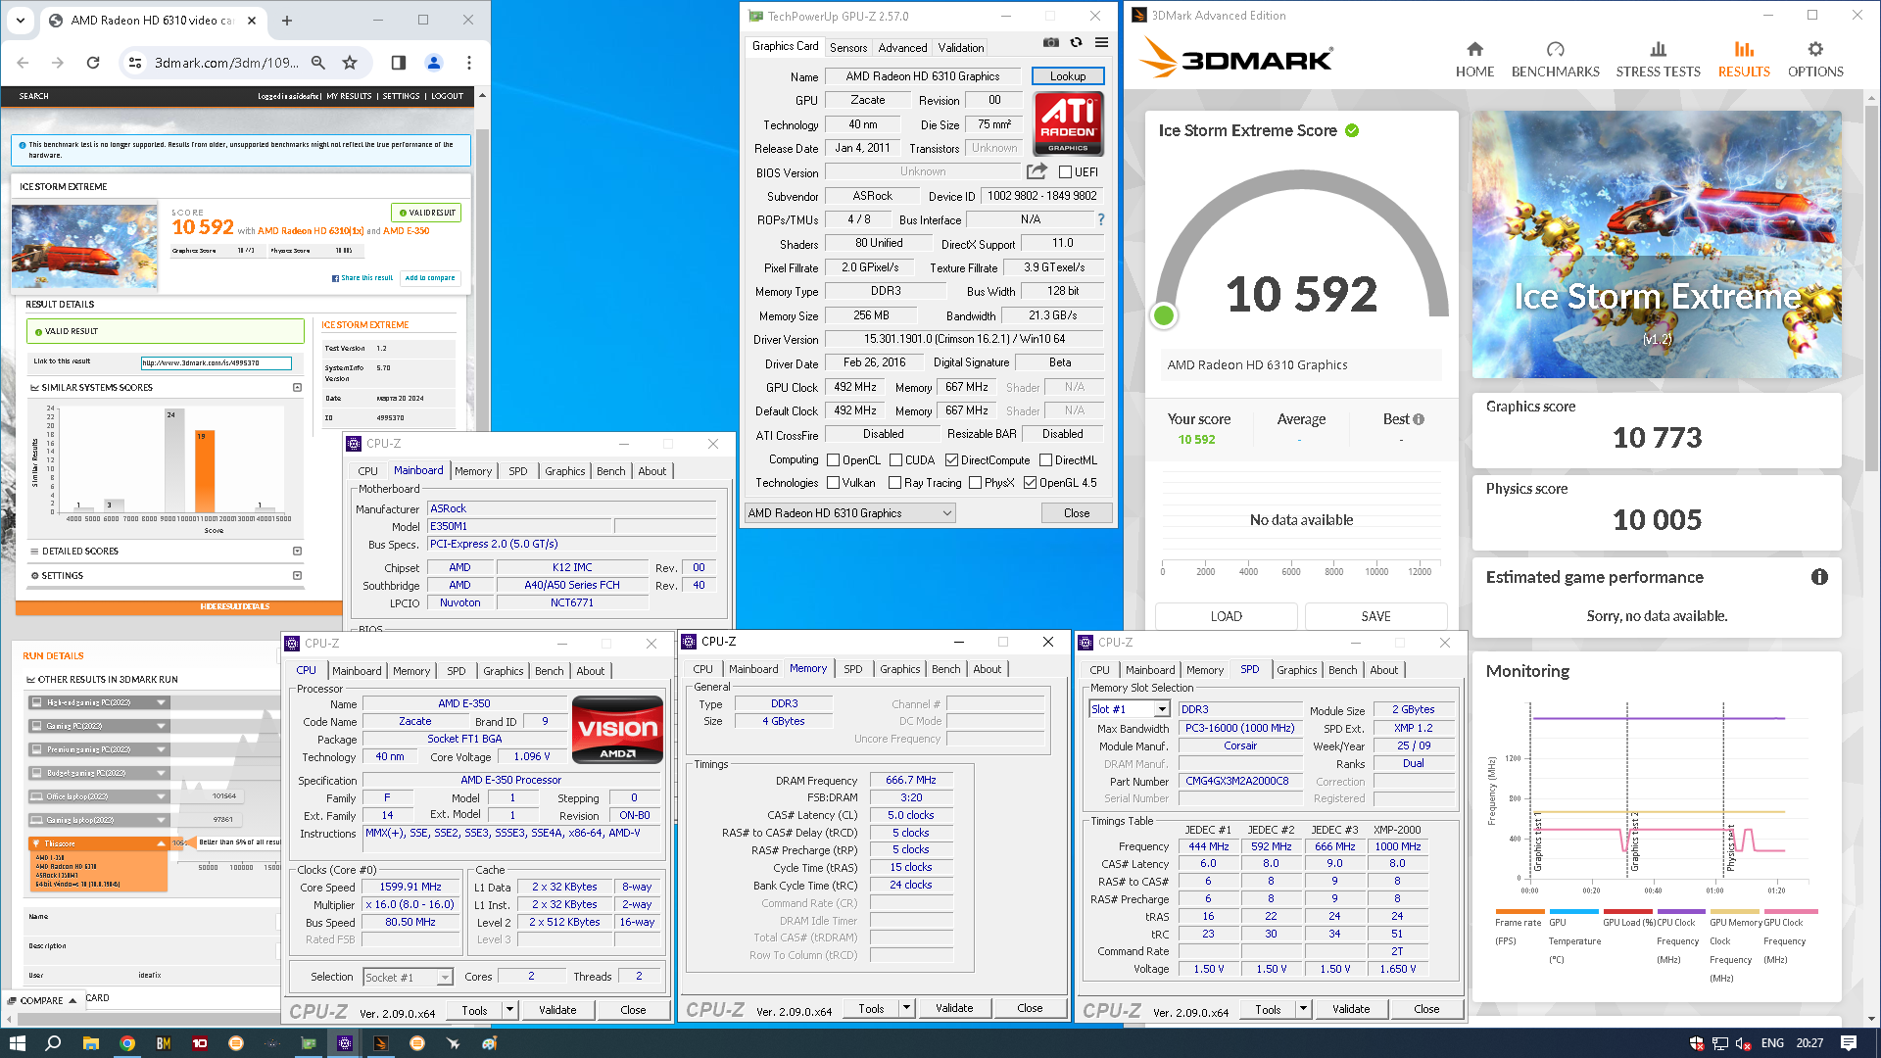Viewport: 1881px width, 1058px height.
Task: Open the 3DMark icon on the taskbar
Action: click(x=381, y=1043)
